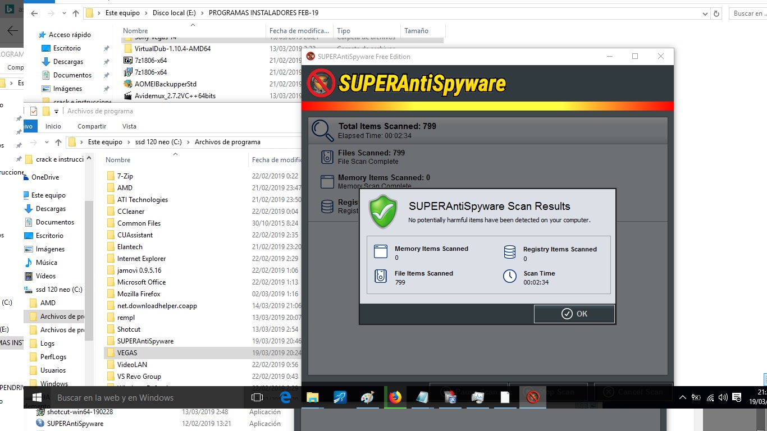767x431 pixels.
Task: Select the Internet Explorer folder
Action: pyautogui.click(x=141, y=259)
